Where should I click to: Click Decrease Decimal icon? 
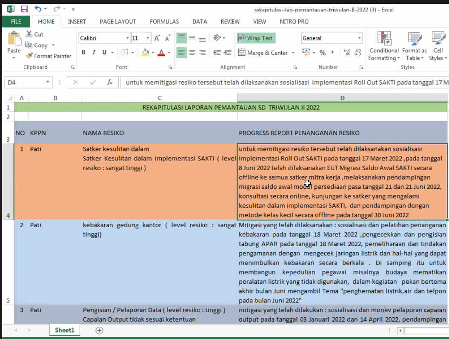pos(357,52)
